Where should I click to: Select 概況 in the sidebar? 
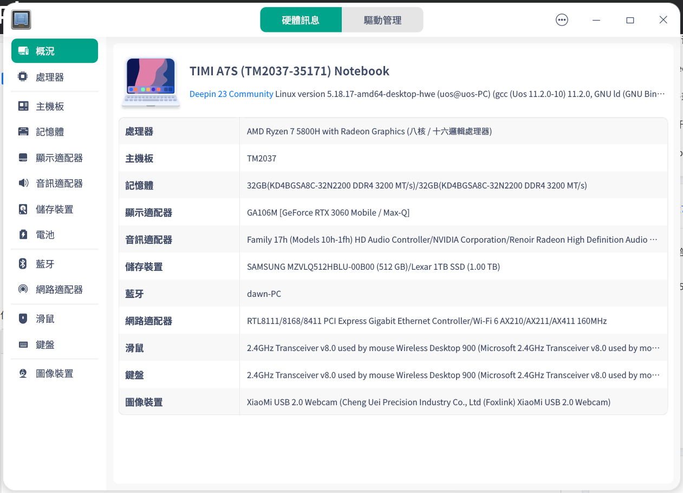pos(55,51)
